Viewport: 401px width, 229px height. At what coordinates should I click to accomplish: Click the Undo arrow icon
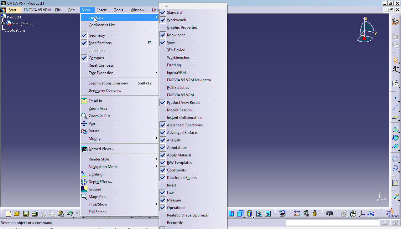[x=70, y=214]
